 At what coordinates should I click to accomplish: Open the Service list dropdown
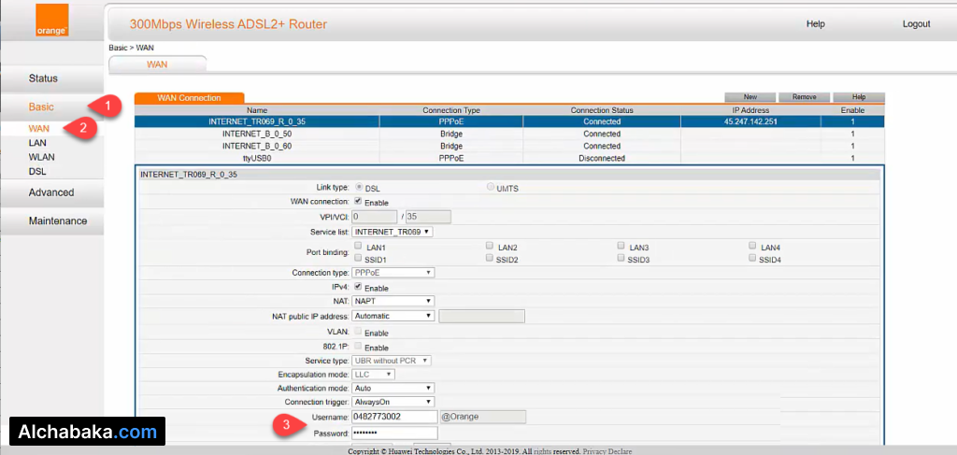click(393, 232)
